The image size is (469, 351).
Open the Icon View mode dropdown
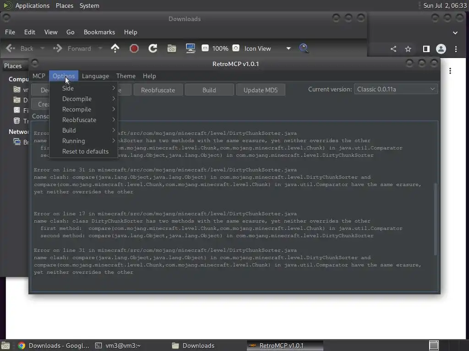(267, 48)
